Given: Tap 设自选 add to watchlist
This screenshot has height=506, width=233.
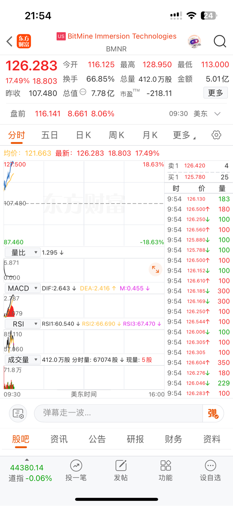Looking at the screenshot, I should 210,470.
